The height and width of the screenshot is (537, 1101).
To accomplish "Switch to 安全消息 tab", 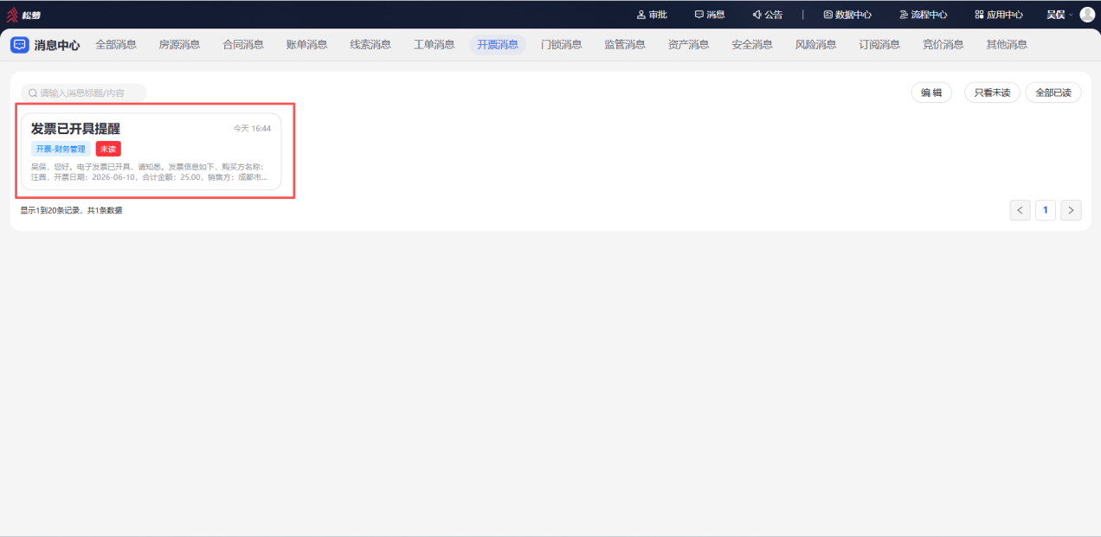I will coord(752,45).
